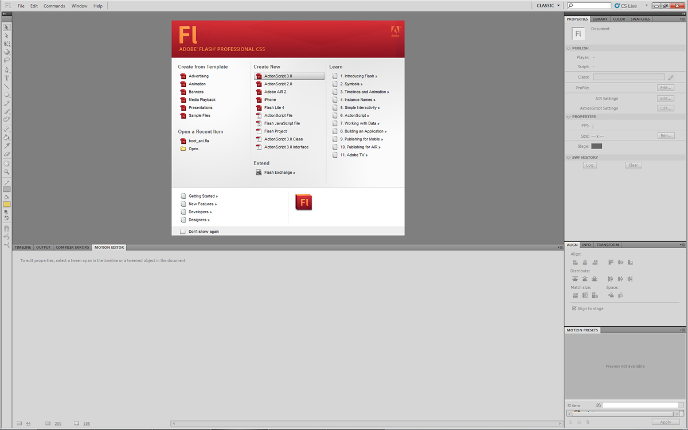Switch to the Library tab
This screenshot has width=688, height=430.
(x=600, y=19)
